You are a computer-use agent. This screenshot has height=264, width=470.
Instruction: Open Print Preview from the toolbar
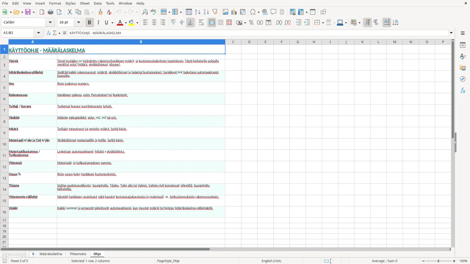click(59, 12)
